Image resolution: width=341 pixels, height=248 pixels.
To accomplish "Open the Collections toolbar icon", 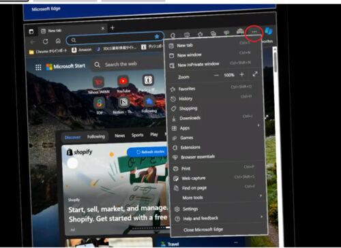I will 213,33.
